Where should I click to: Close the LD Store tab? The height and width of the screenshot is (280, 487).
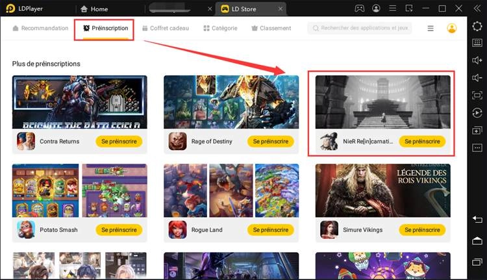click(280, 9)
